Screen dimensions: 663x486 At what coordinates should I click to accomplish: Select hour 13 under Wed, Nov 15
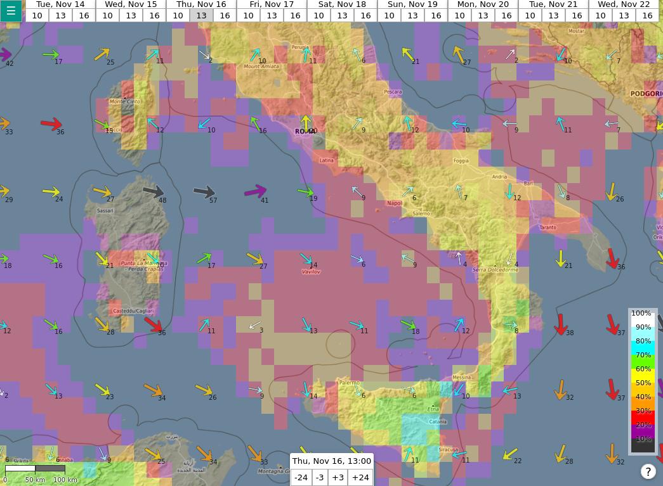click(x=131, y=16)
